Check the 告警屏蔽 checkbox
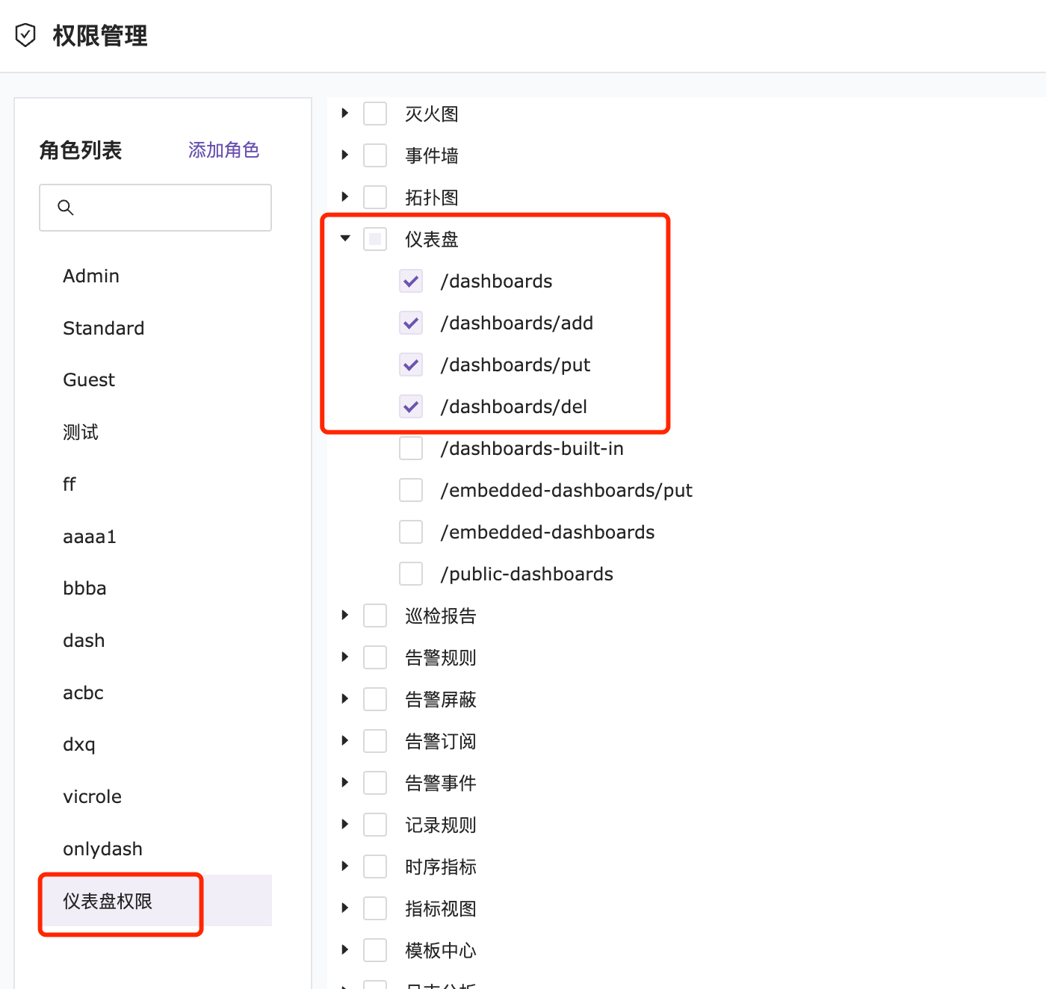 (375, 699)
